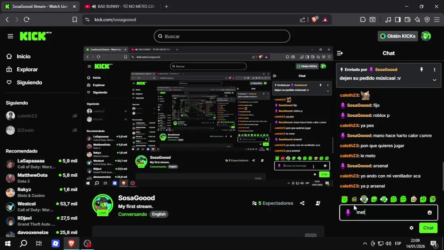Insert the red heart-eyes emote
444x250 pixels.
433,199
